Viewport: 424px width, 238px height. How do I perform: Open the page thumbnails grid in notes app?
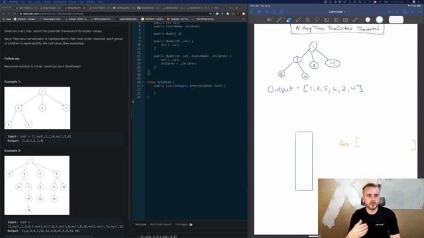259,12
